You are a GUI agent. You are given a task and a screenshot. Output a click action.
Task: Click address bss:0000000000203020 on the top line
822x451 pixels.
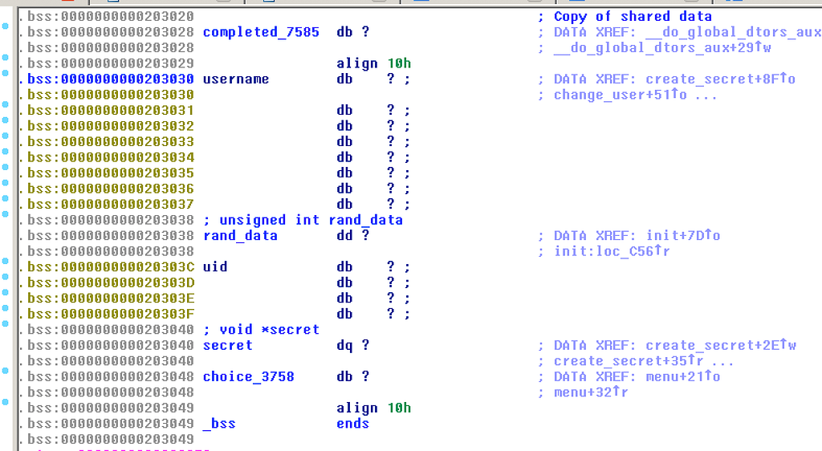coord(111,16)
